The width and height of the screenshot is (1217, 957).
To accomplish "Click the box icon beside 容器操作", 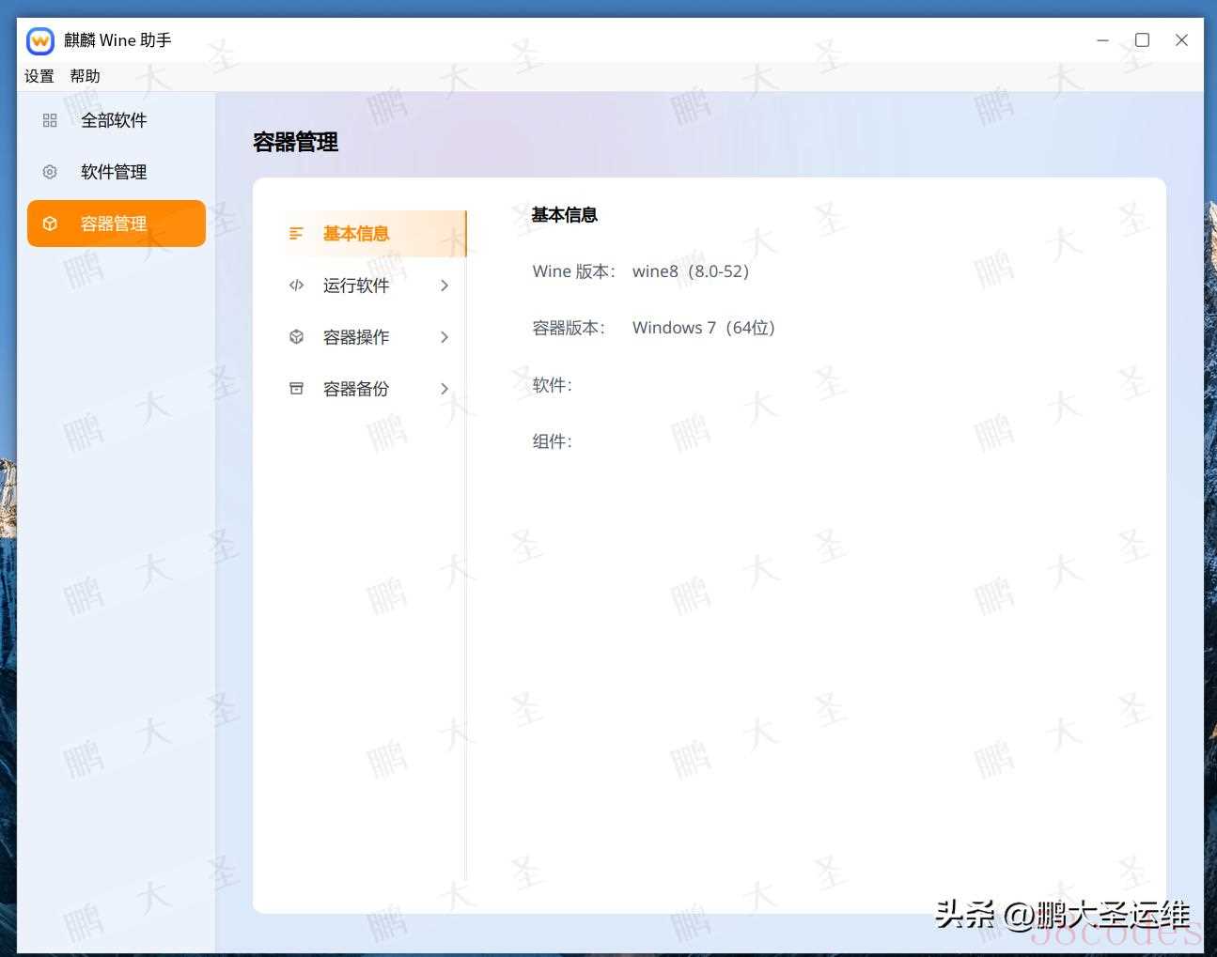I will pyautogui.click(x=296, y=337).
